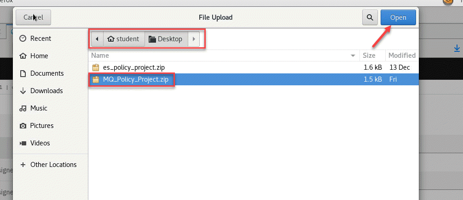Screen dimensions: 463x200
Task: Go to student home path segment
Action: [x=123, y=39]
